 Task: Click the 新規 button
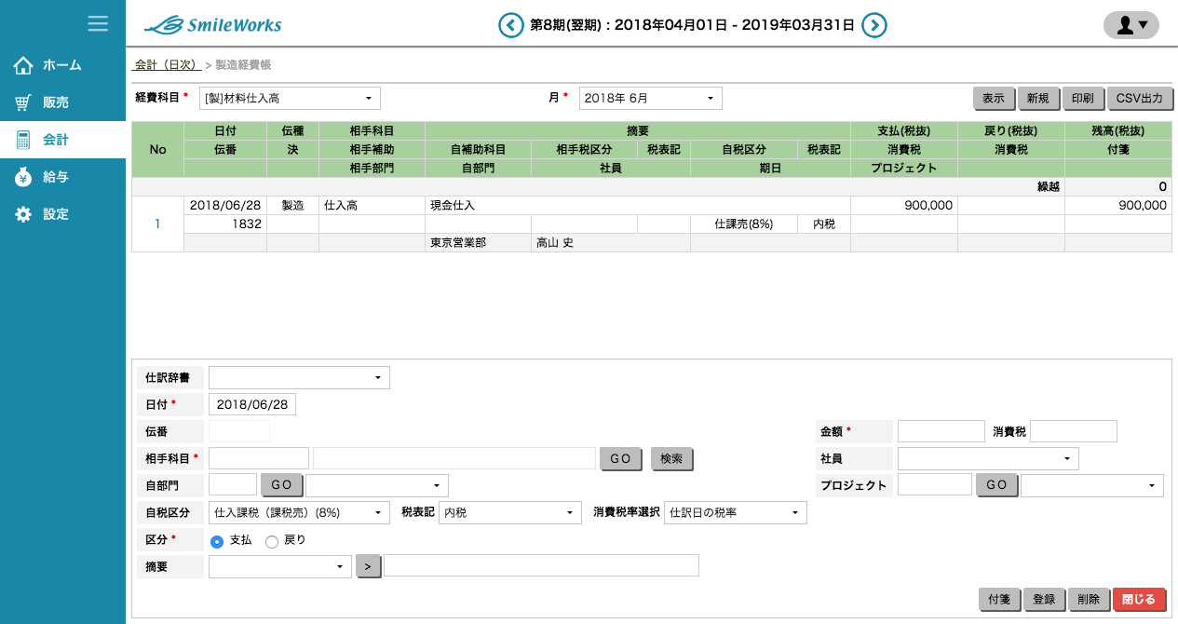coord(1038,98)
